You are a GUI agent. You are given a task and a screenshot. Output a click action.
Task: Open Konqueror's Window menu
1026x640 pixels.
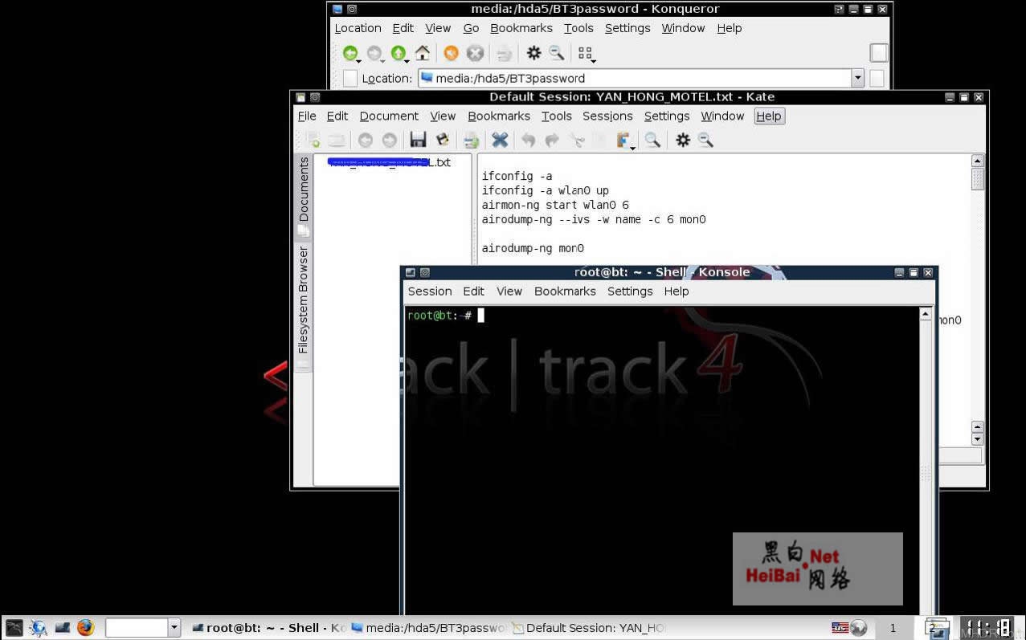click(683, 28)
